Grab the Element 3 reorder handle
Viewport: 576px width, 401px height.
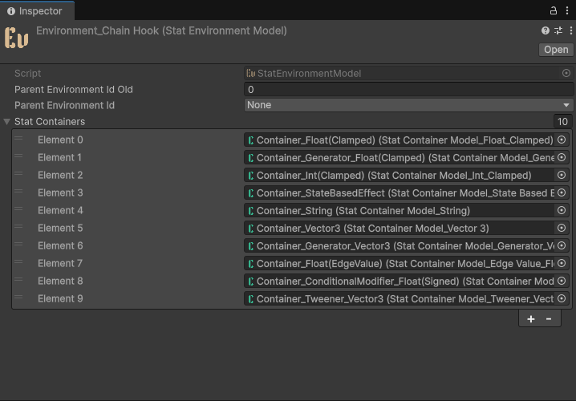[18, 192]
